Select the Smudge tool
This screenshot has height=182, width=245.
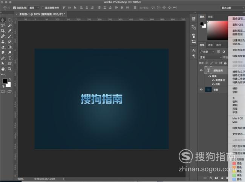pos(3,52)
